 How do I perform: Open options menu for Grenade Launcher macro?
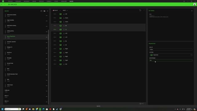coord(46,43)
